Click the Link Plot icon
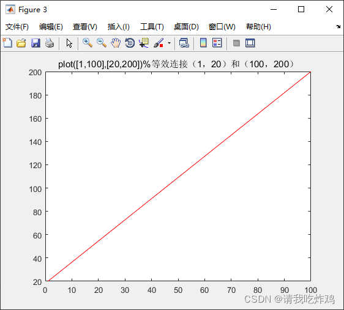Viewport: 344px width, 310px height. click(x=184, y=43)
